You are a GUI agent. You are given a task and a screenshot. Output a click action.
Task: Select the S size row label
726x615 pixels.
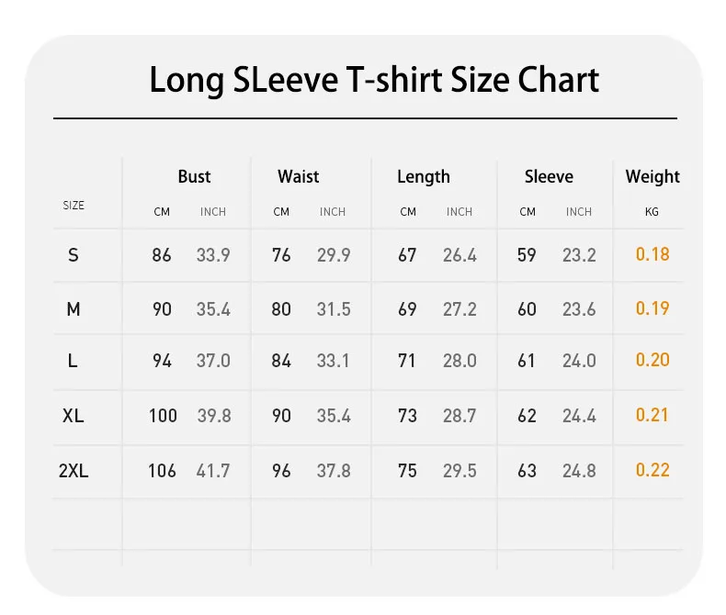[x=74, y=255]
